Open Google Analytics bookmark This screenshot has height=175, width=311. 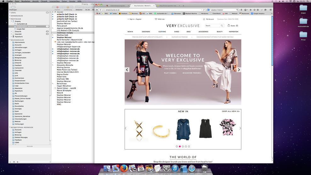click(258, 14)
